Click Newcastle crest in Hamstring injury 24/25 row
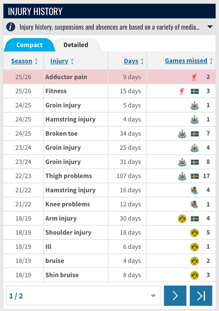219x311 pixels. [x=194, y=120]
